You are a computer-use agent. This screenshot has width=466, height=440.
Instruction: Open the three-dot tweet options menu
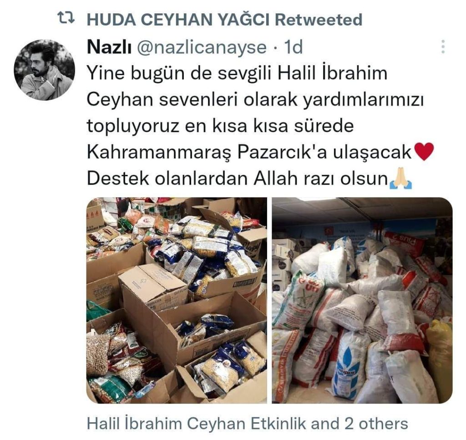(443, 47)
